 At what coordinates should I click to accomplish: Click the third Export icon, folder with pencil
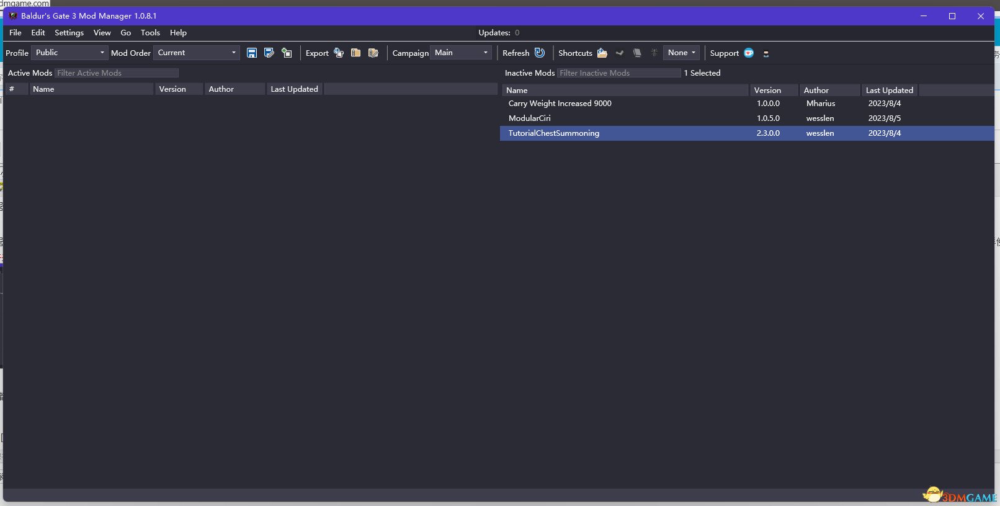tap(373, 53)
